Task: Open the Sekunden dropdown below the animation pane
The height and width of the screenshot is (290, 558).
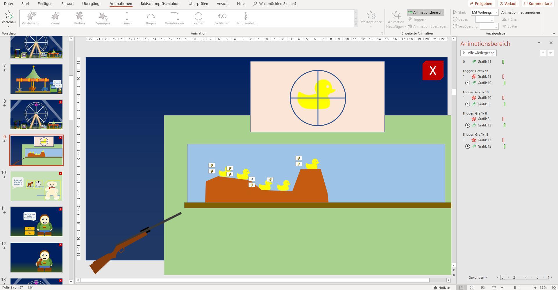Action: 477,277
